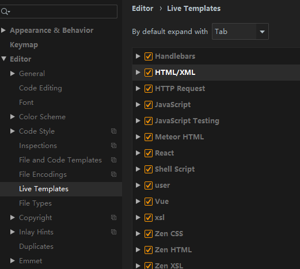Click Editor in the breadcrumb
300x269 pixels.
pos(142,9)
